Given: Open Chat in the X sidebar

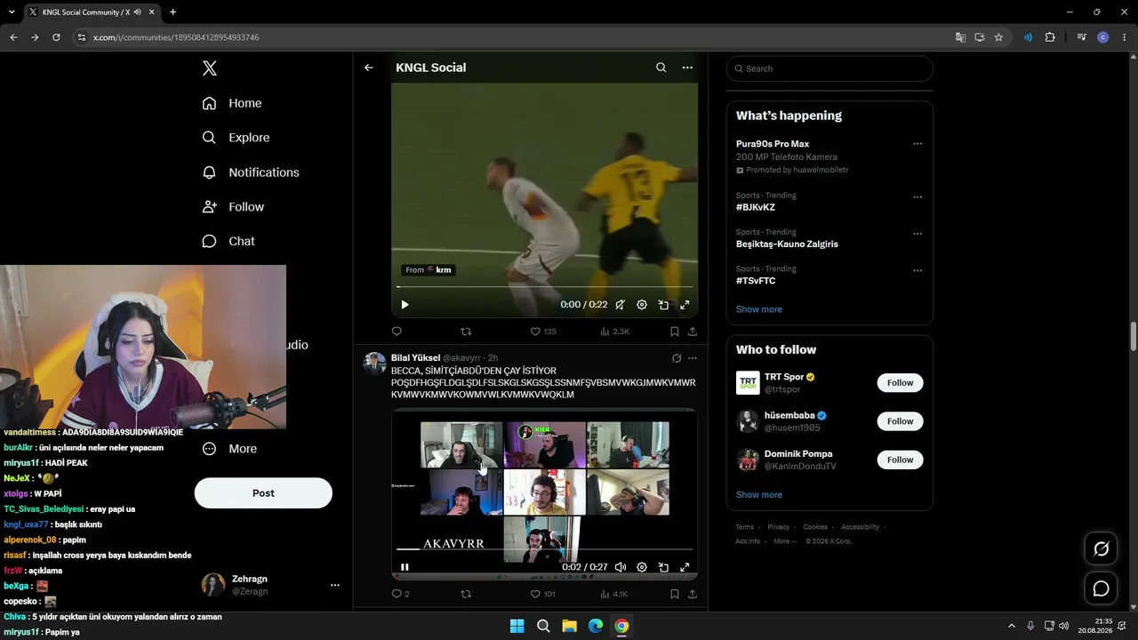Looking at the screenshot, I should [228, 242].
